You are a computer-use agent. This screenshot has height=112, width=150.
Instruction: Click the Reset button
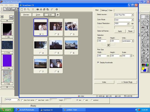click(130, 31)
